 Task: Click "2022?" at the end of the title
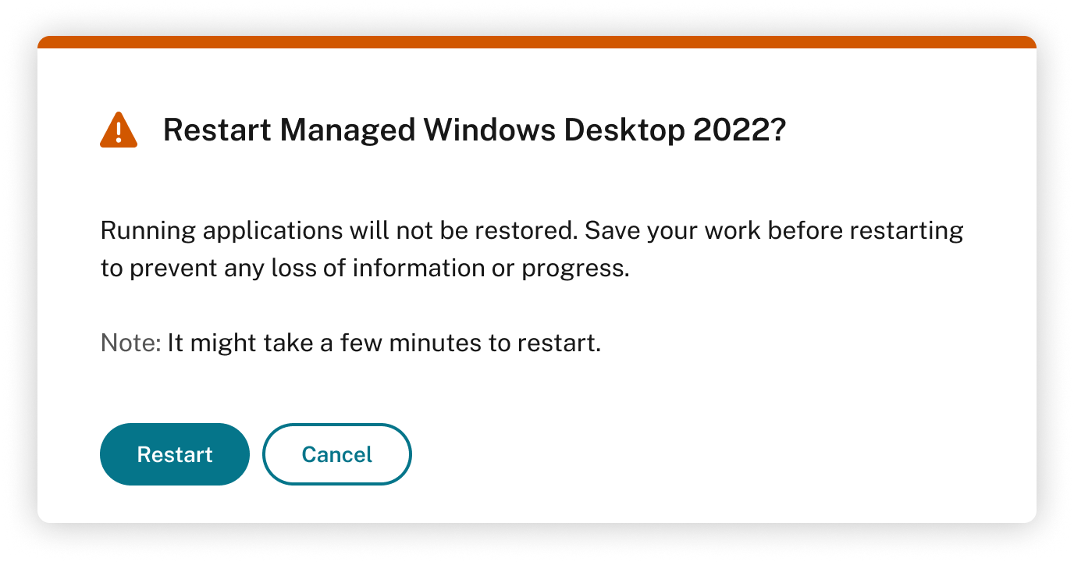[x=739, y=131]
